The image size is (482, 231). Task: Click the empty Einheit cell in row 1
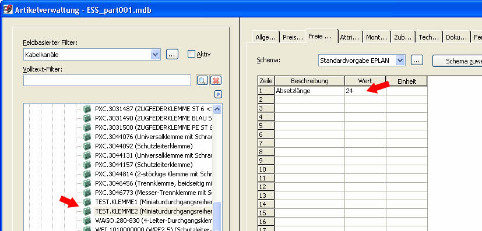pos(407,91)
